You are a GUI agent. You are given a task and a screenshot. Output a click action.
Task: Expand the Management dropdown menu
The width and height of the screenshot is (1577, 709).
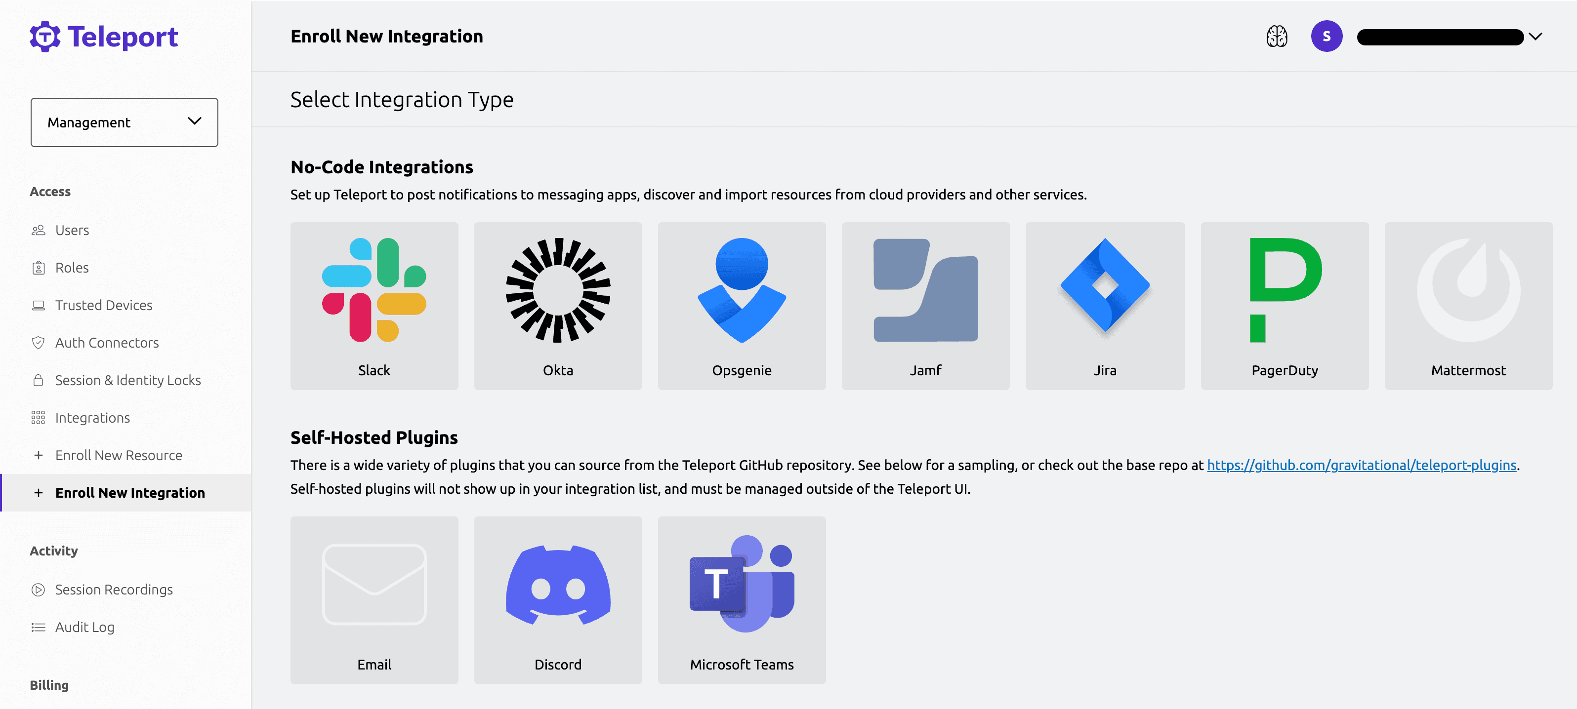point(123,121)
